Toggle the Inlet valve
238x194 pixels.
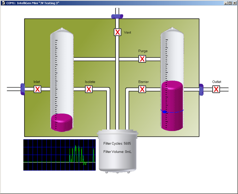coord(37,89)
